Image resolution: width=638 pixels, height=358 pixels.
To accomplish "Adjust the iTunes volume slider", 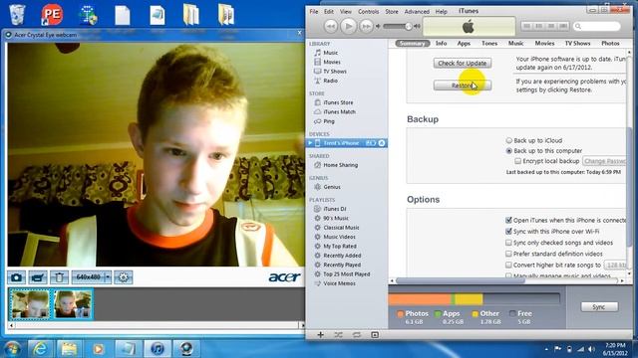I will [408, 27].
